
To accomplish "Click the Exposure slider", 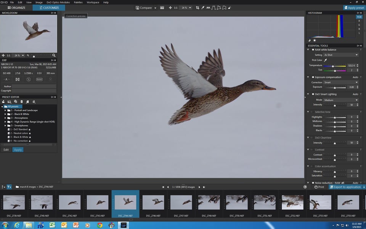I will tap(335, 87).
